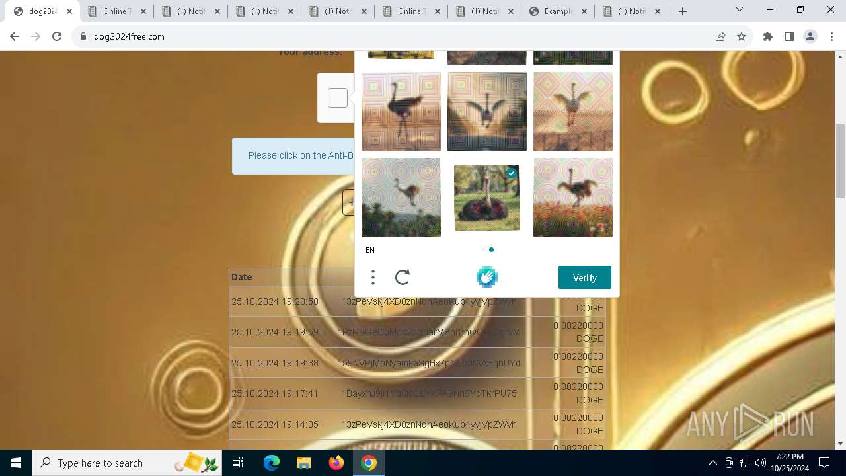Open Chrome's three-dot menu
Image resolution: width=846 pixels, height=476 pixels.
(x=831, y=36)
